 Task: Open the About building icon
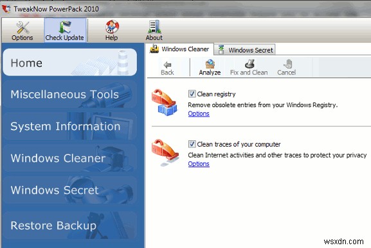154,27
